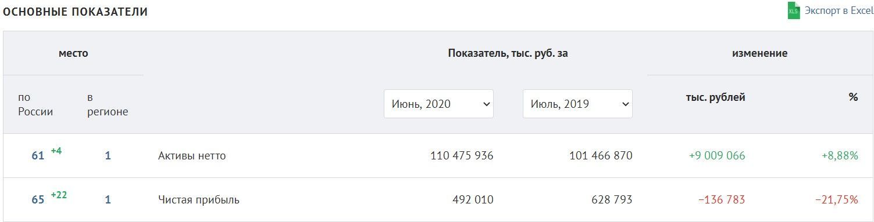Image resolution: width=874 pixels, height=222 pixels.
Task: Click regional rank 1 for Активы нетто
Action: pyautogui.click(x=108, y=156)
